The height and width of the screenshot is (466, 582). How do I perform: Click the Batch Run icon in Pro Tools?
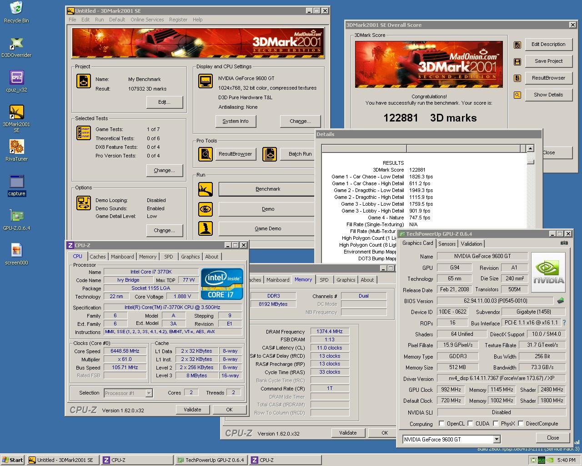point(270,154)
